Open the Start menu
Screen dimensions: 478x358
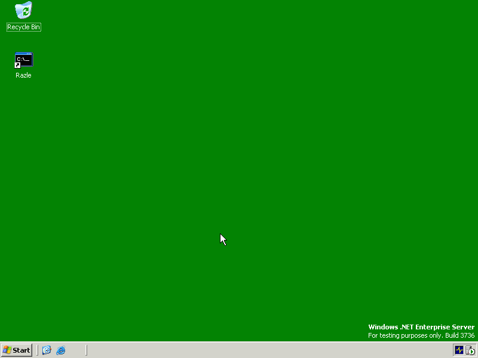[16, 350]
